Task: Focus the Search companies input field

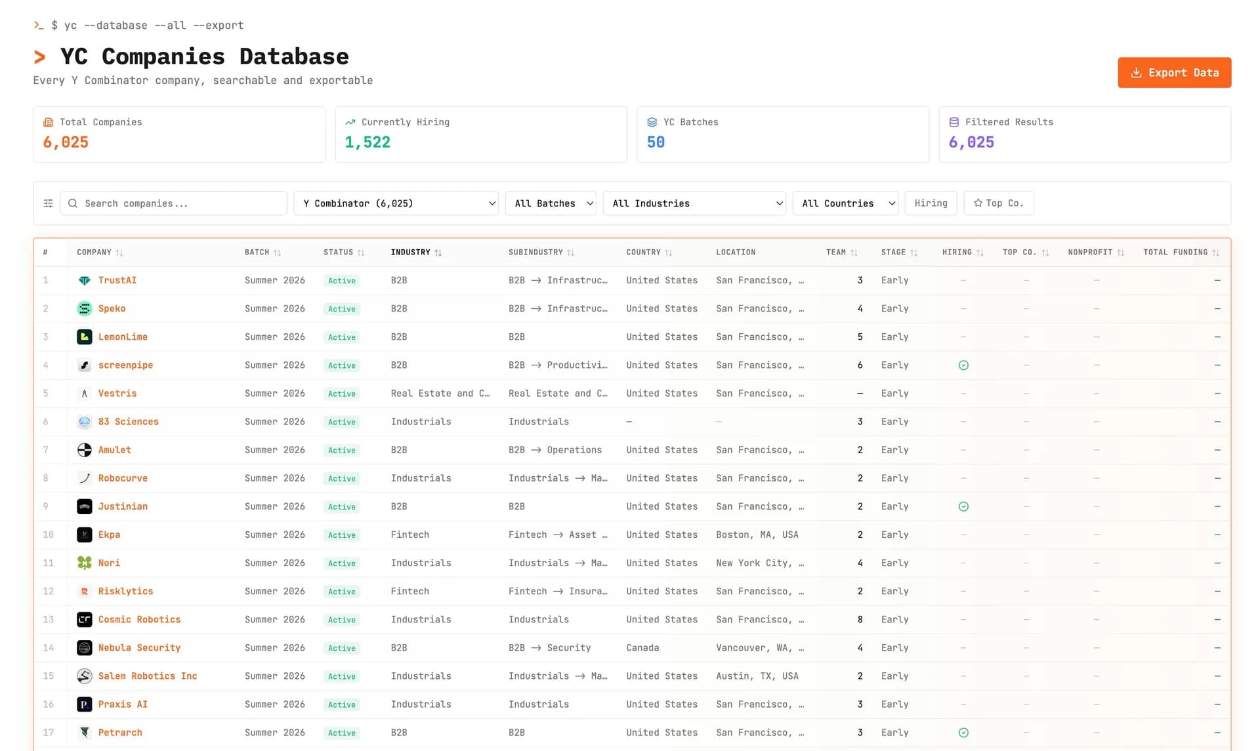Action: pos(173,203)
